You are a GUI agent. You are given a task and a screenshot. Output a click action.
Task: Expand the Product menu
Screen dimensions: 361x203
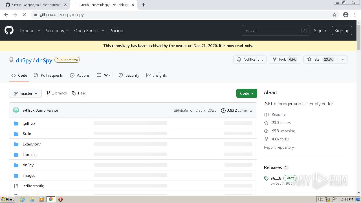[x=30, y=30]
